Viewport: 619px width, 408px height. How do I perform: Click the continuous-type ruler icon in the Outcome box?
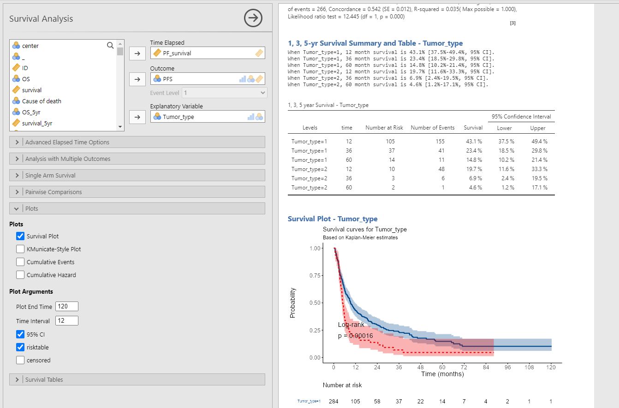click(259, 79)
